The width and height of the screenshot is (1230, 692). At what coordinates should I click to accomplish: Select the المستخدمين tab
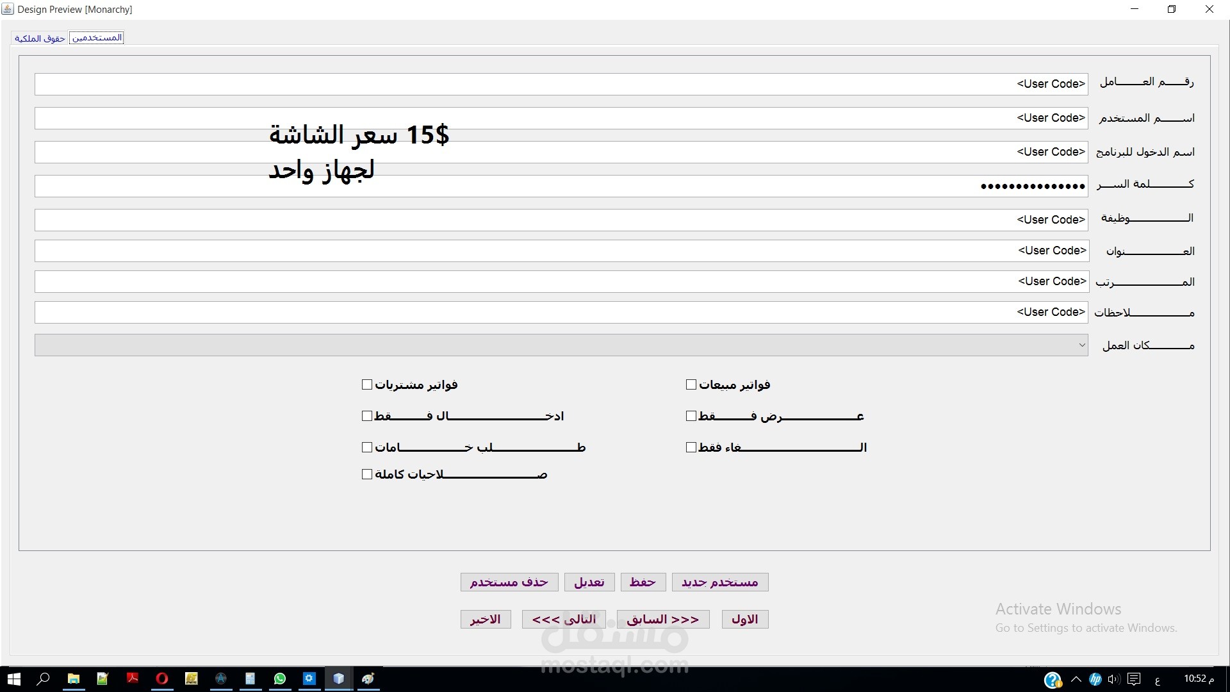tap(97, 38)
